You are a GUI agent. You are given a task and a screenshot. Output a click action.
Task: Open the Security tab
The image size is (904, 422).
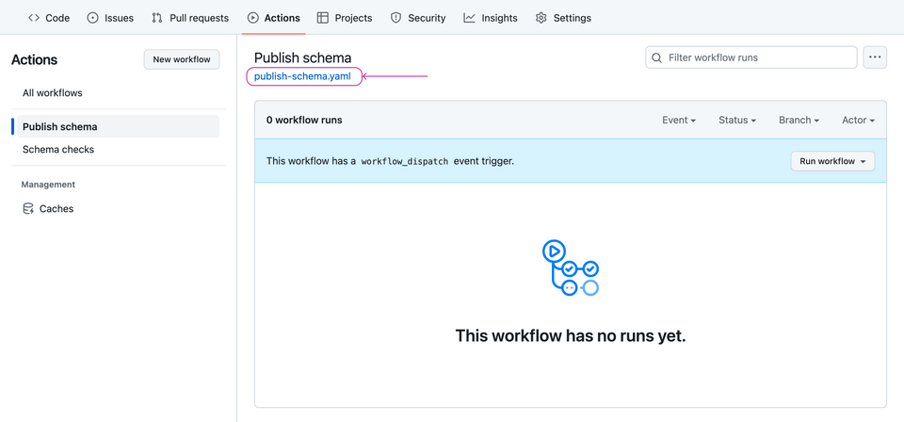tap(418, 18)
